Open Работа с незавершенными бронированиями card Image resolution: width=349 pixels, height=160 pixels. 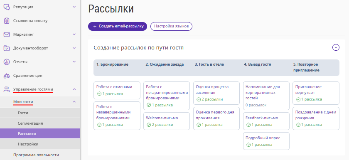[117, 116]
